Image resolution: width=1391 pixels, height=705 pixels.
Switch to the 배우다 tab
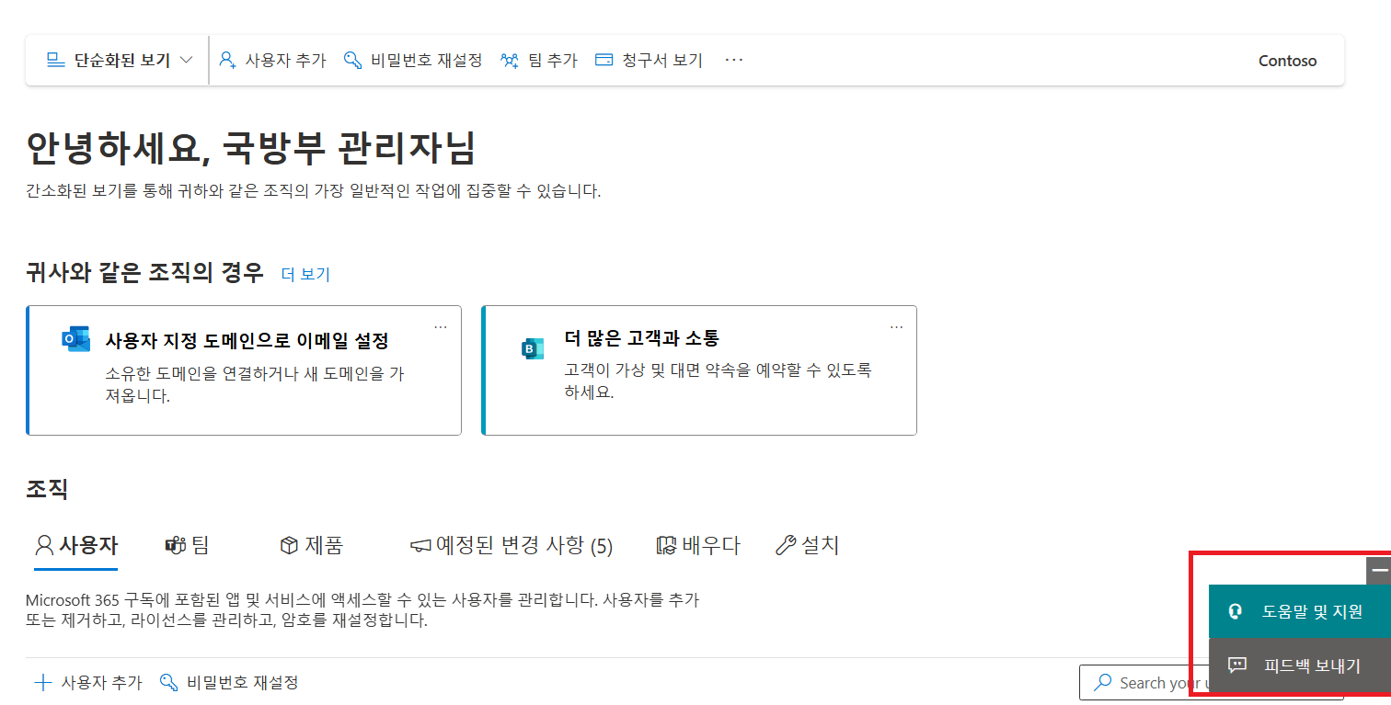pyautogui.click(x=698, y=545)
